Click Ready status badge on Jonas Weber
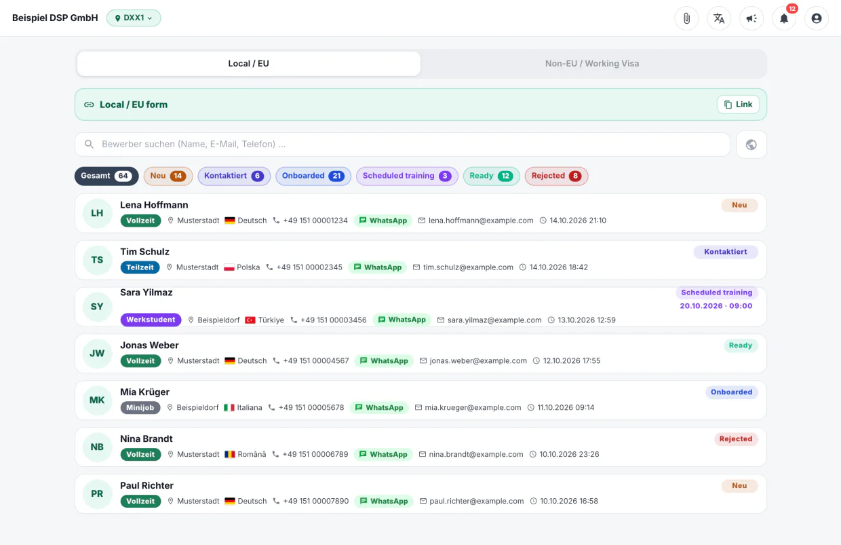The image size is (841, 545). coord(741,345)
